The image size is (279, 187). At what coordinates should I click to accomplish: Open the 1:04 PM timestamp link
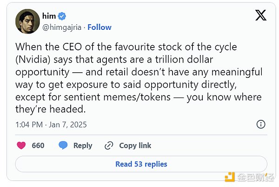click(29, 125)
